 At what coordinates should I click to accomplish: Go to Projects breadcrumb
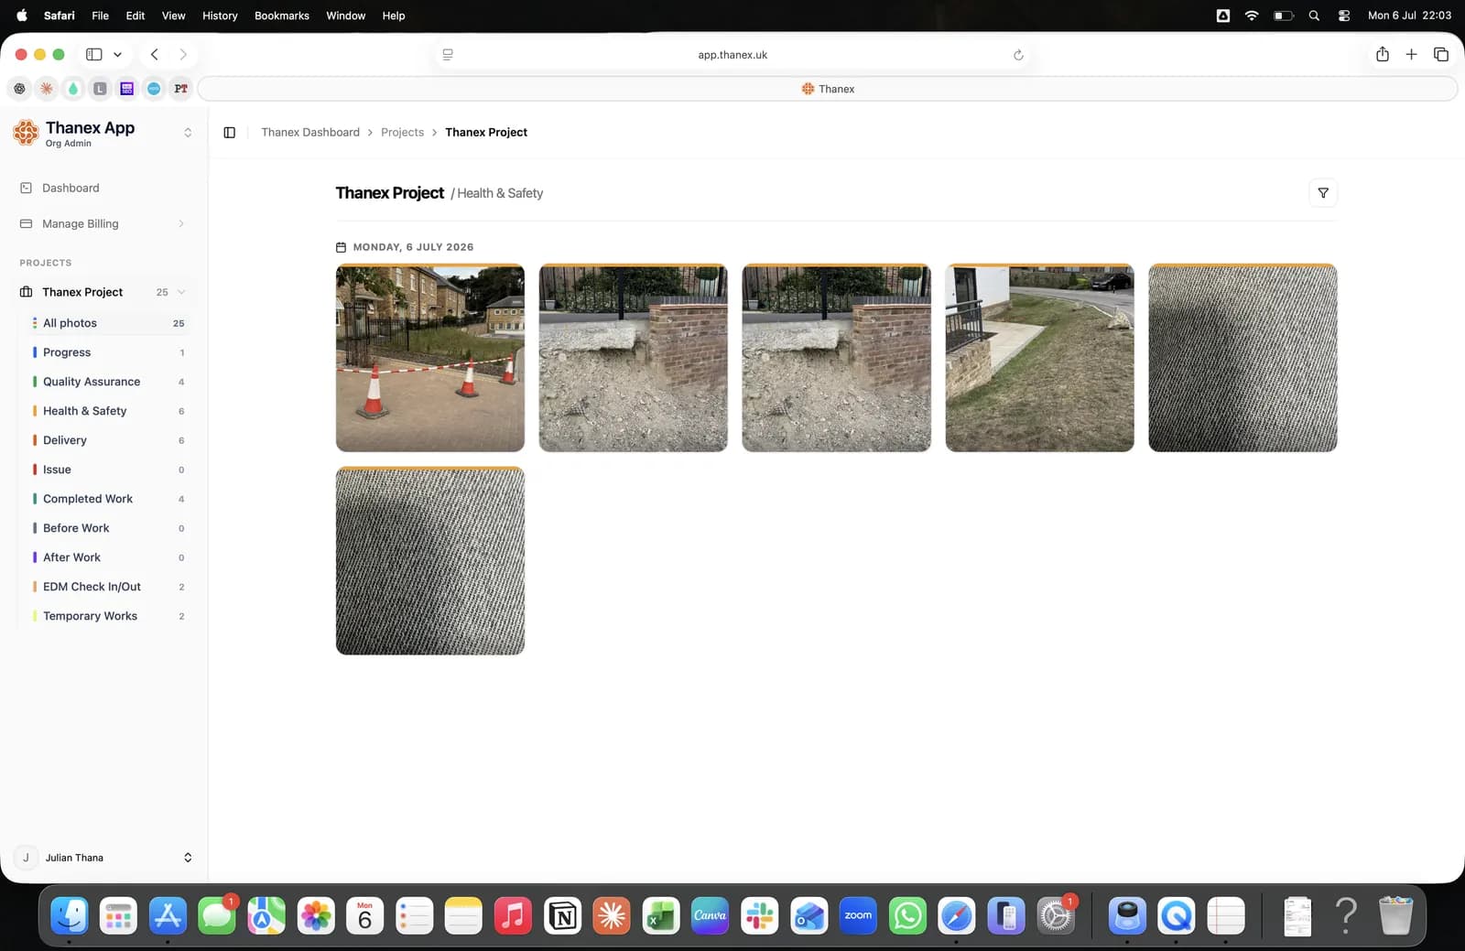click(x=402, y=133)
